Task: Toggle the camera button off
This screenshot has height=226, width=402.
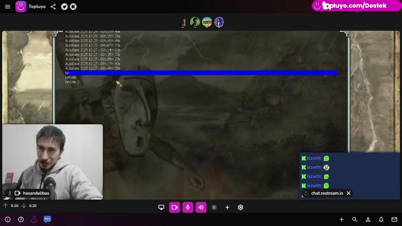Action: [x=175, y=207]
